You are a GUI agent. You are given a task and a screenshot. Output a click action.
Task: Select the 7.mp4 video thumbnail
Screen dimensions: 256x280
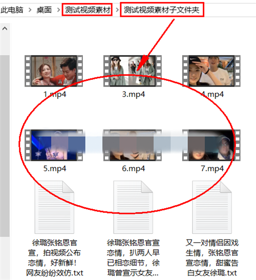pos(211,145)
